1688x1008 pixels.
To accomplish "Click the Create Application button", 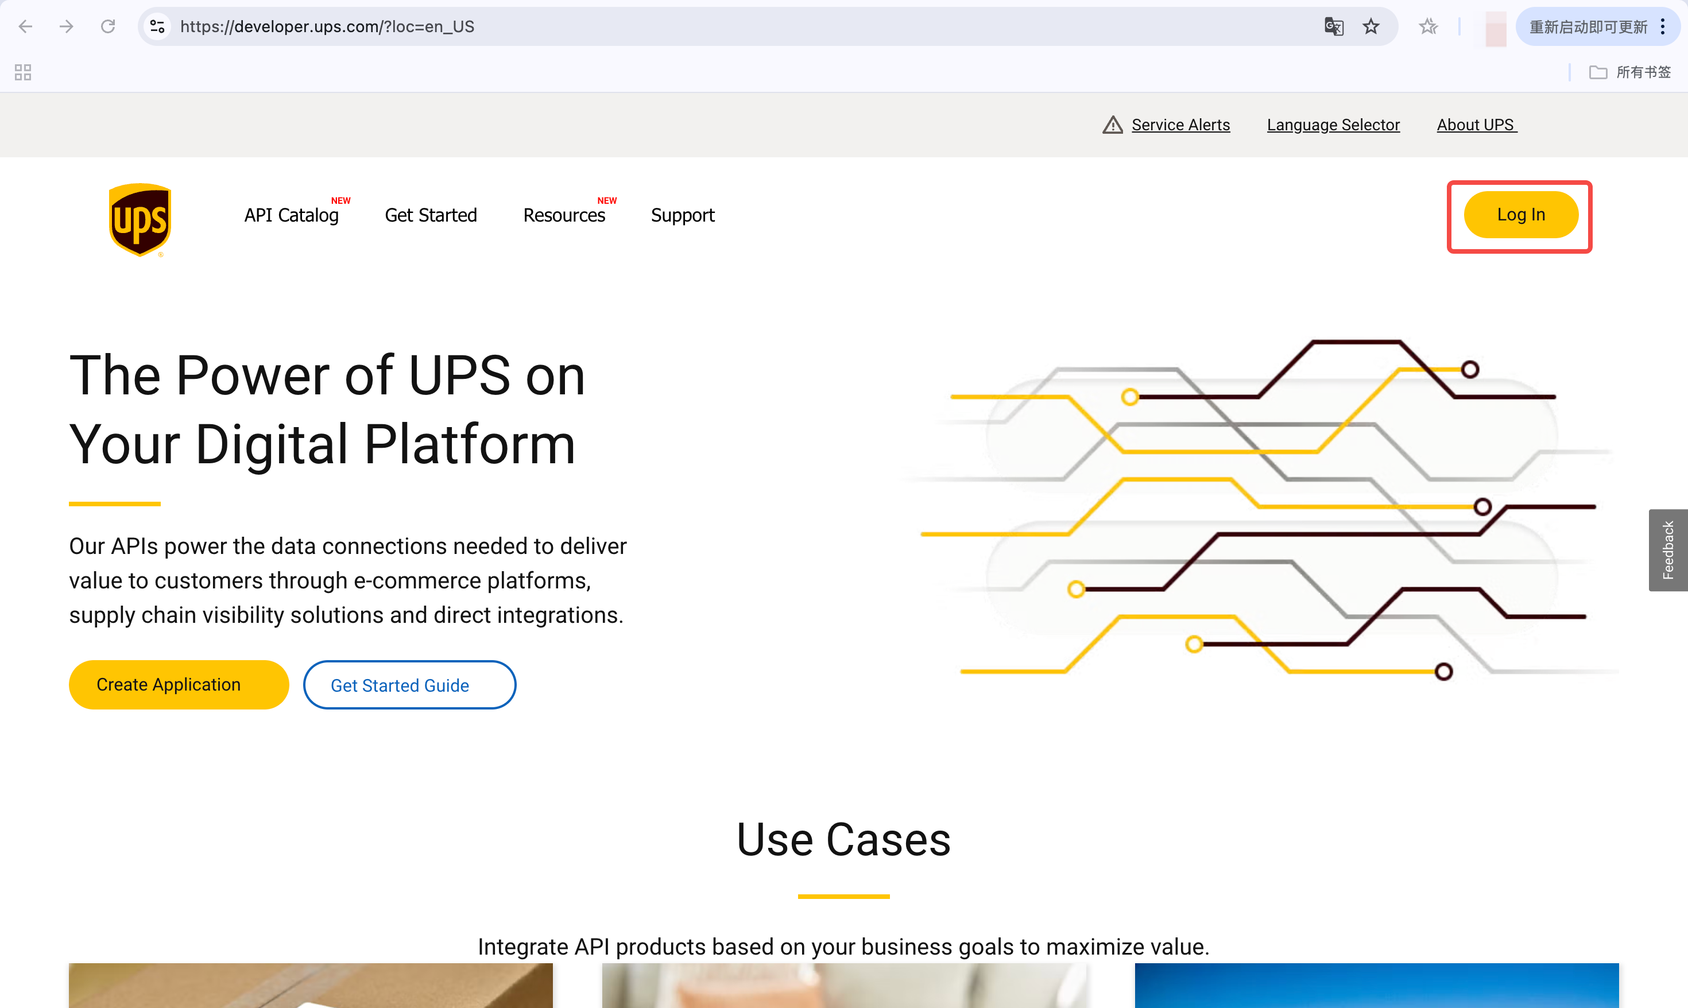I will pyautogui.click(x=179, y=685).
